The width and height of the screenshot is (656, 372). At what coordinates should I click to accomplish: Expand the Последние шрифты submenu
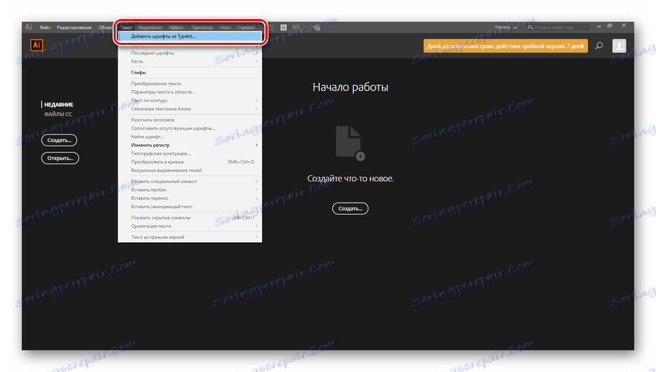pyautogui.click(x=190, y=53)
